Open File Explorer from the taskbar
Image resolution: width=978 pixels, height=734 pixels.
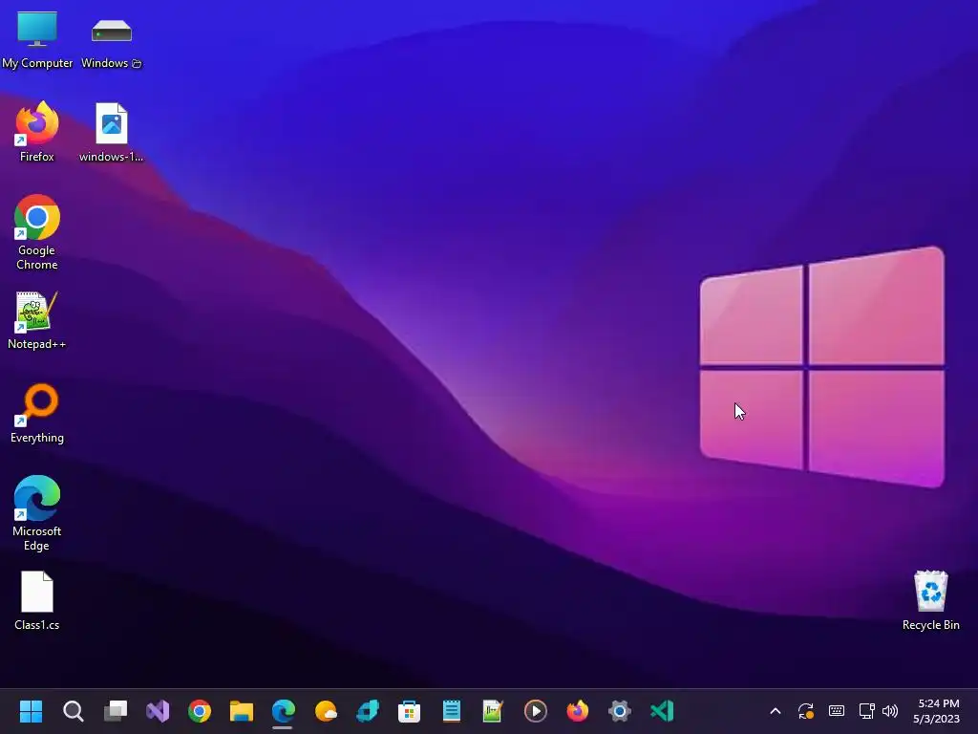tap(242, 711)
